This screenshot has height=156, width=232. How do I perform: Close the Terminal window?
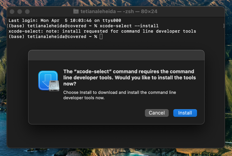click(x=12, y=12)
